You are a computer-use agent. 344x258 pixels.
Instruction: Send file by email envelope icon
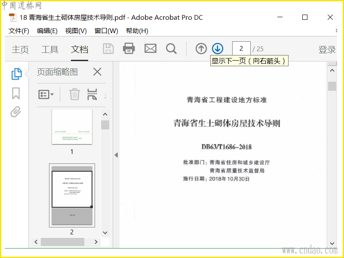click(x=150, y=49)
